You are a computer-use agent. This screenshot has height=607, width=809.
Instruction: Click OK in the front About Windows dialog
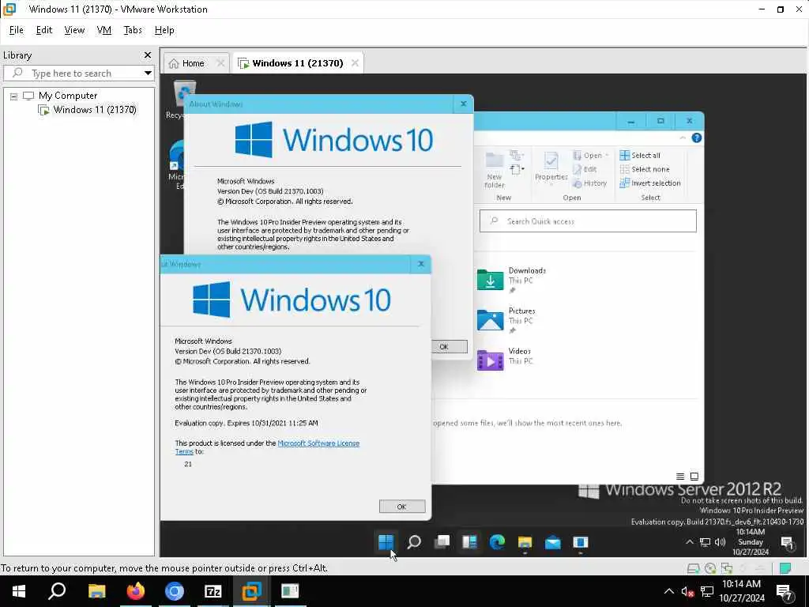coord(402,507)
